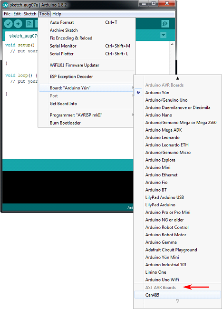This screenshot has height=309, width=222.
Task: Open the Tools menu
Action: click(44, 14)
